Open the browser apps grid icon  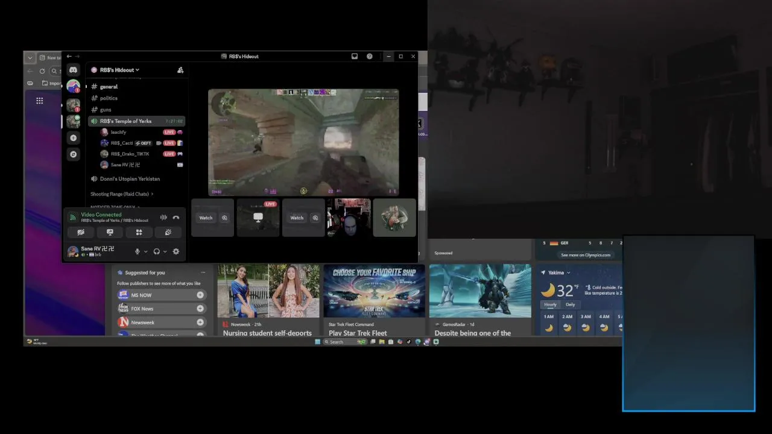(39, 101)
